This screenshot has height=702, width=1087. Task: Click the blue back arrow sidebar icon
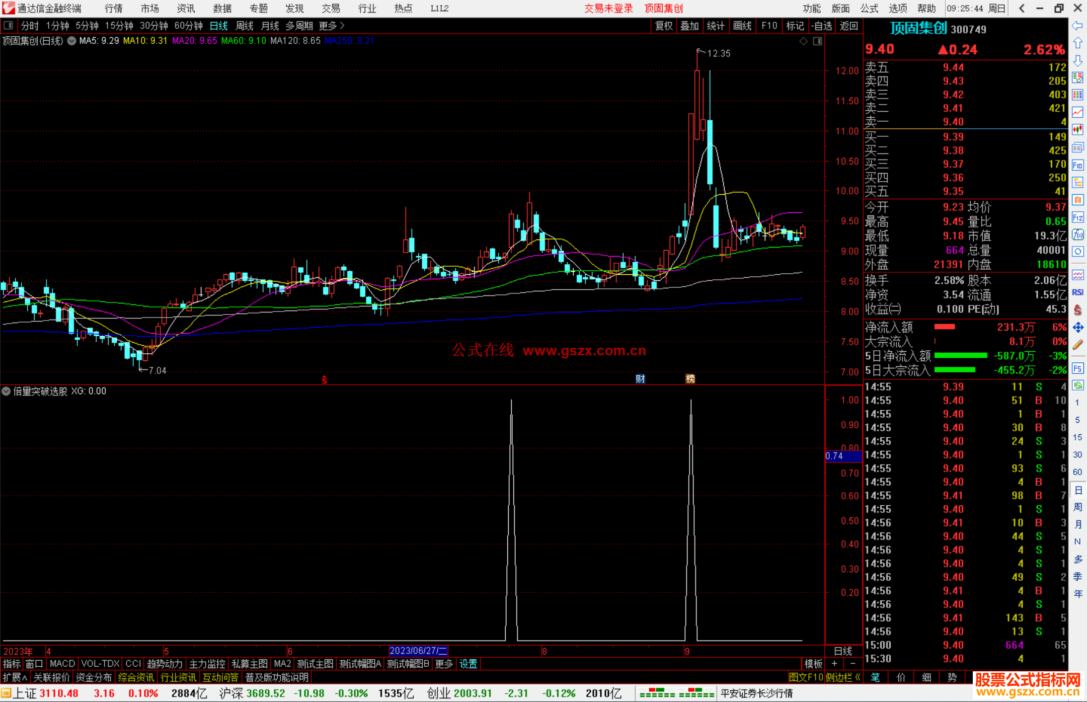(x=1077, y=25)
